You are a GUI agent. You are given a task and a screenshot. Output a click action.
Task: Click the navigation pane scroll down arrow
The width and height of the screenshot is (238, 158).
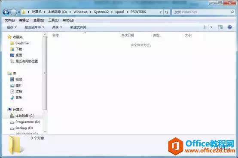(45, 132)
